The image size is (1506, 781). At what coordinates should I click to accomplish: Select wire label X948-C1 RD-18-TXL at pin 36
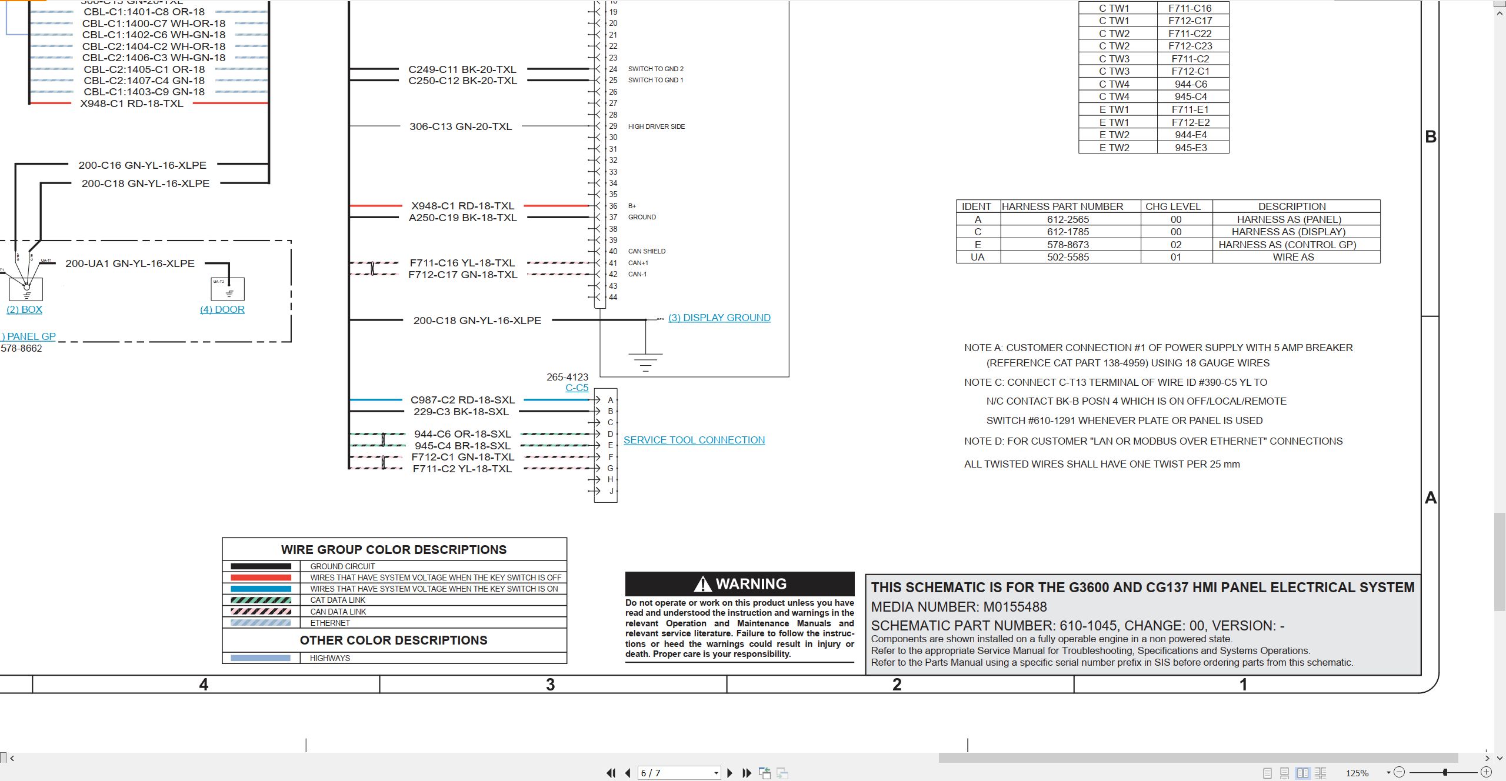(462, 206)
